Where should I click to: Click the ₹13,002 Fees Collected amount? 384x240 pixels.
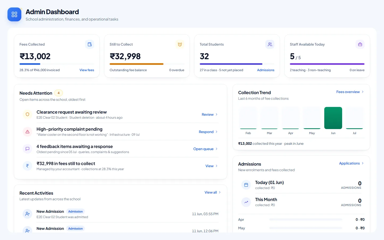coord(35,56)
